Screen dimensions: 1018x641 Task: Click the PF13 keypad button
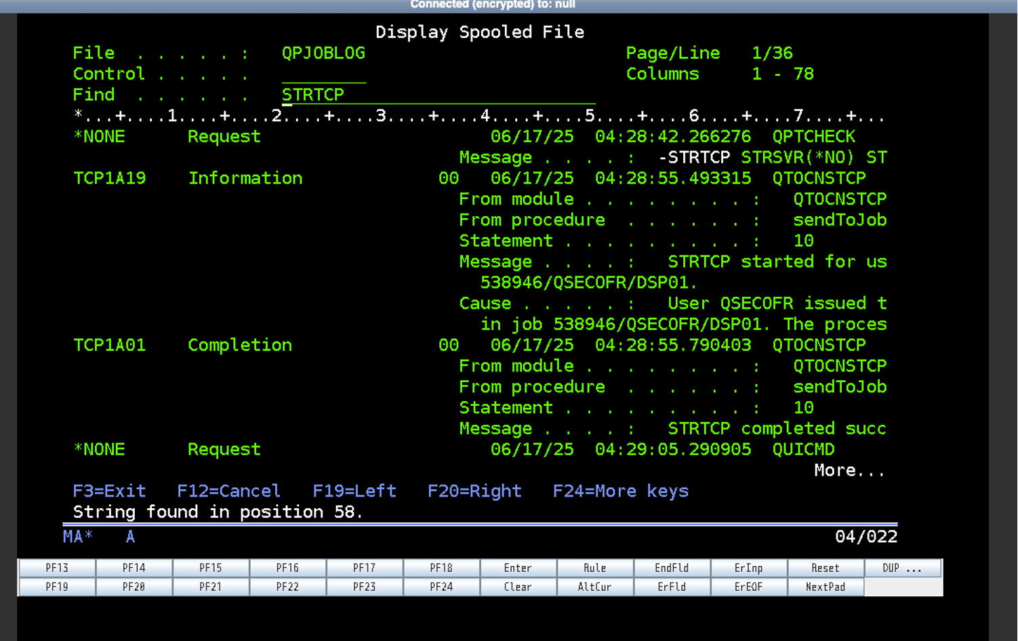[57, 568]
